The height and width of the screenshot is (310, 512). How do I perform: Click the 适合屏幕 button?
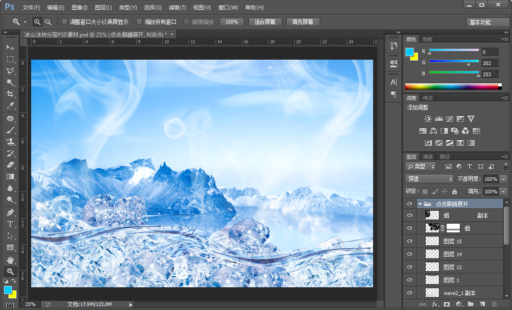pyautogui.click(x=265, y=22)
